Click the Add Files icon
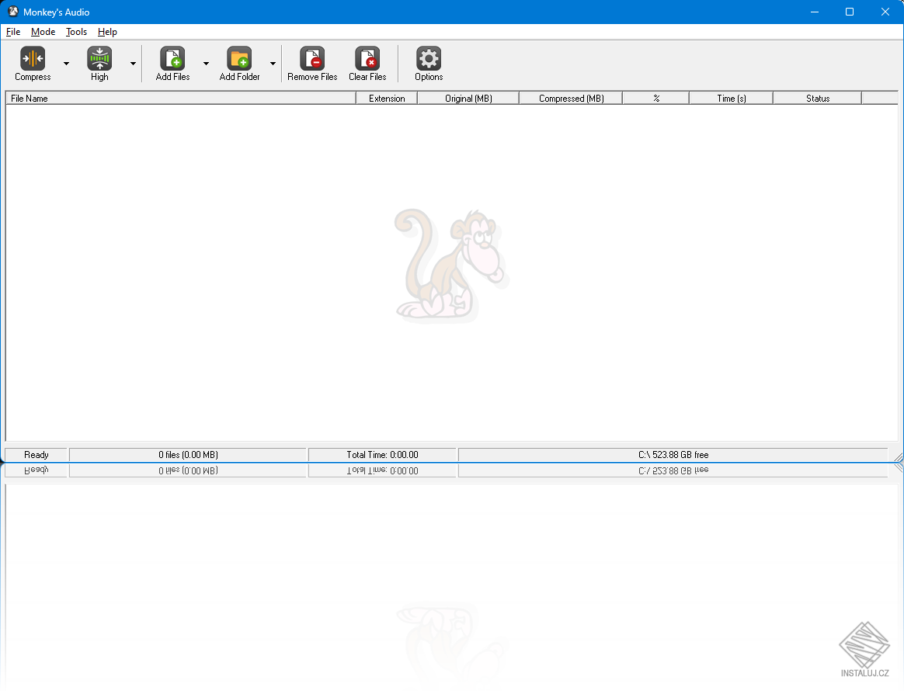The width and height of the screenshot is (904, 694). (x=172, y=59)
